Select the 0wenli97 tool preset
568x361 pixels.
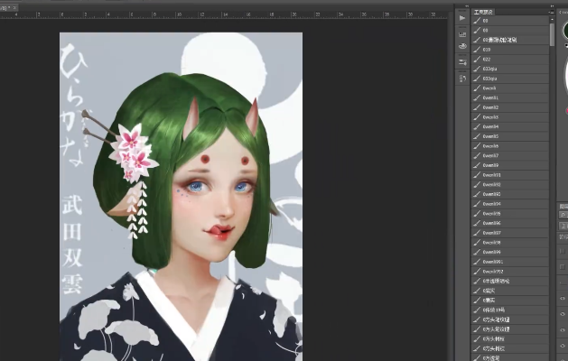click(x=510, y=233)
